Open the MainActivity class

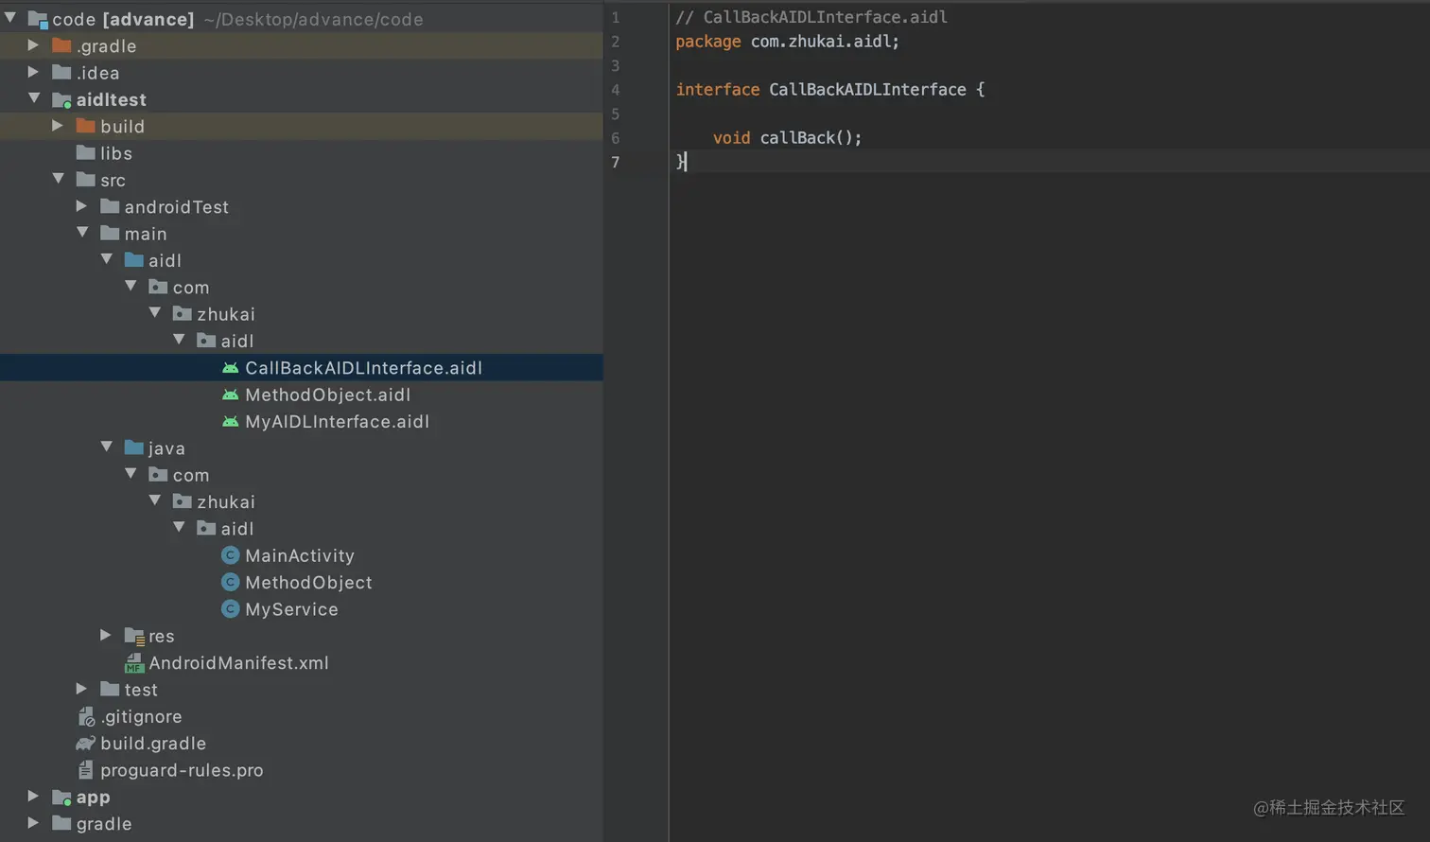click(x=300, y=555)
